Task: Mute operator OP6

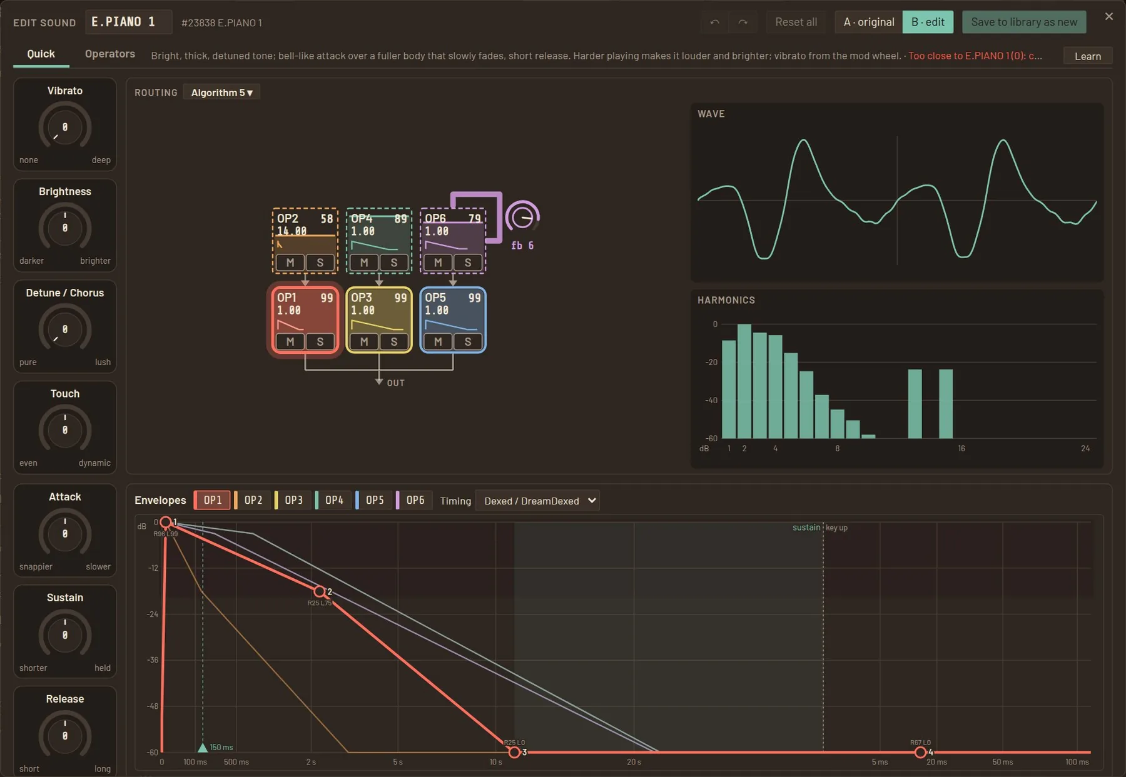Action: pos(438,263)
